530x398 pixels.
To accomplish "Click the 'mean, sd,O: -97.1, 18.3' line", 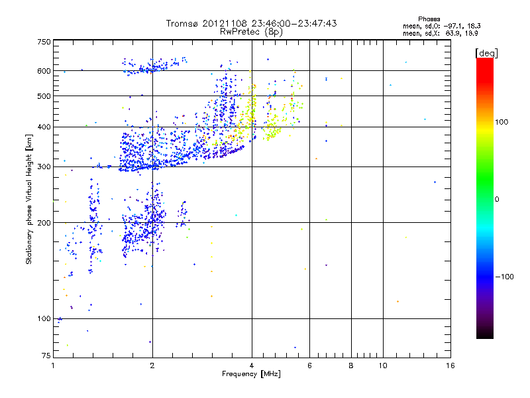I will click(441, 26).
